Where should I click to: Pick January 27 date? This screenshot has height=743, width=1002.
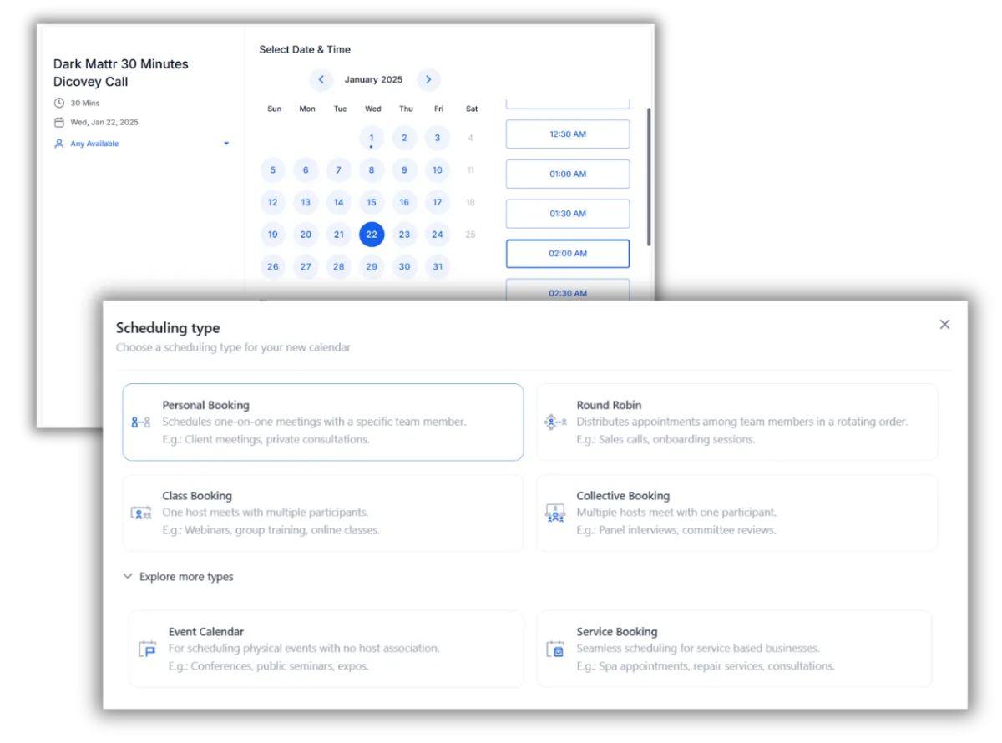coord(306,267)
